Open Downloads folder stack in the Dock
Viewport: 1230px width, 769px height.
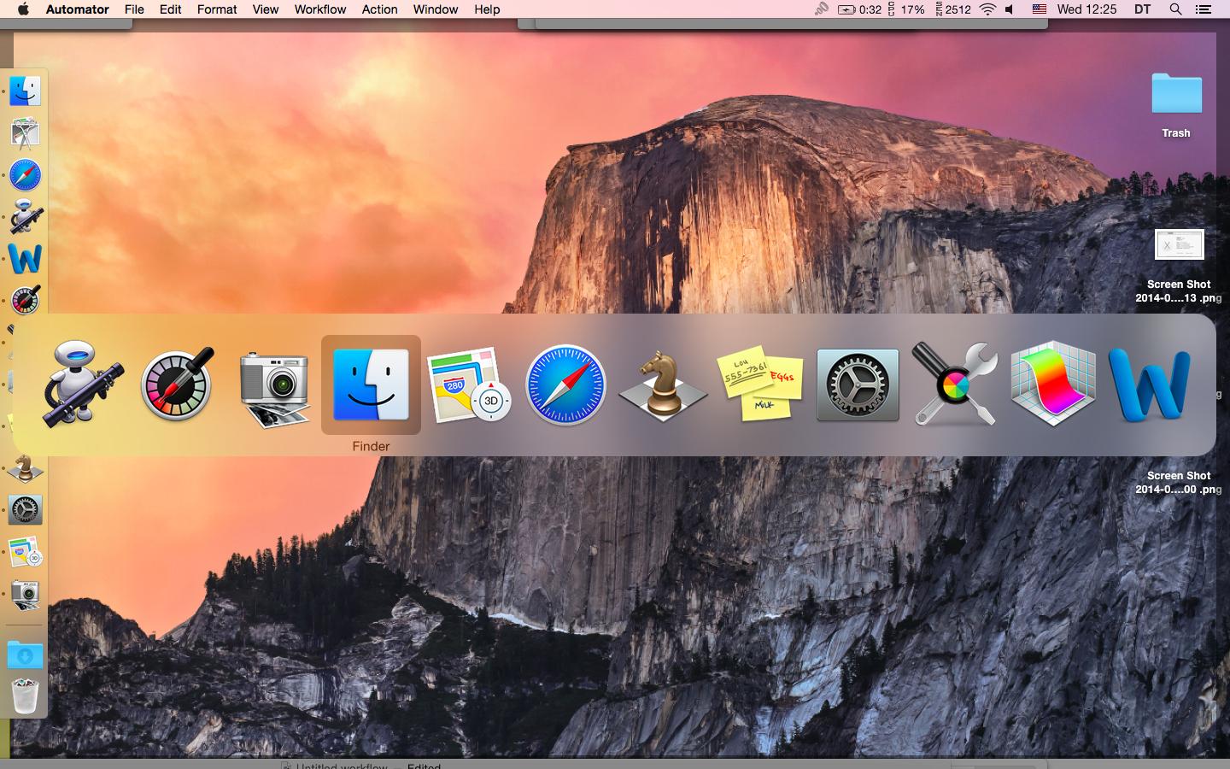[26, 655]
